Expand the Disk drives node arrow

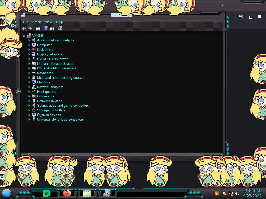tap(29, 49)
